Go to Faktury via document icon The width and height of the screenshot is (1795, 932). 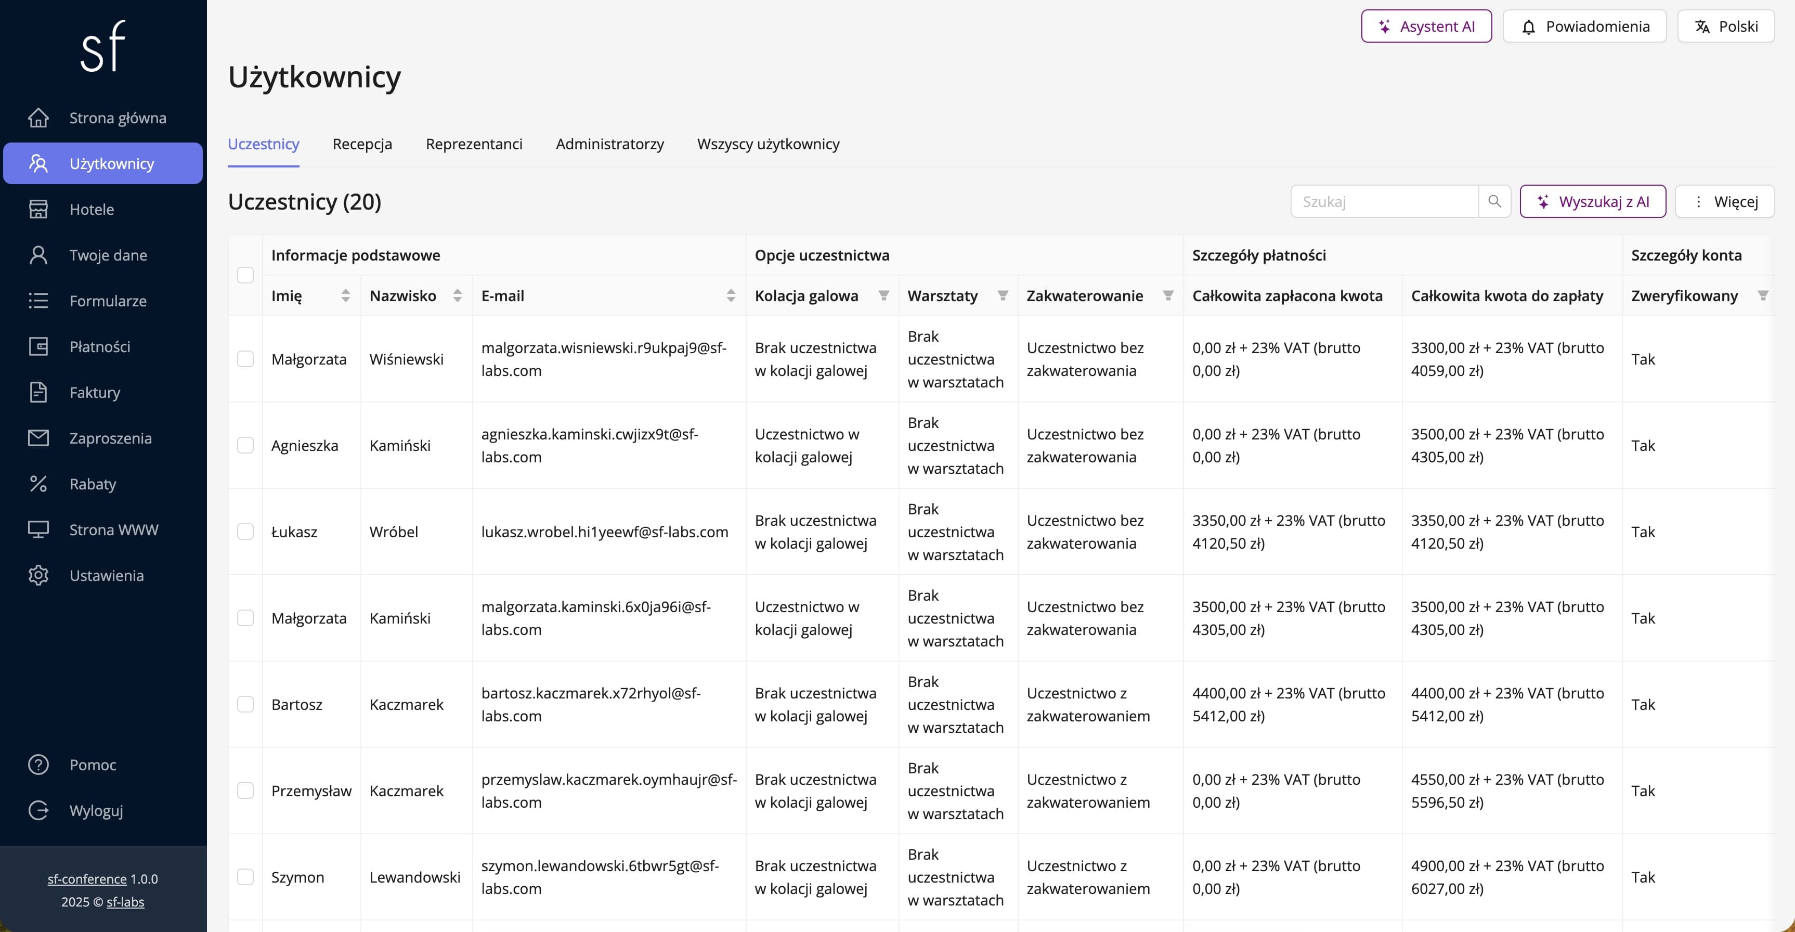coord(38,393)
